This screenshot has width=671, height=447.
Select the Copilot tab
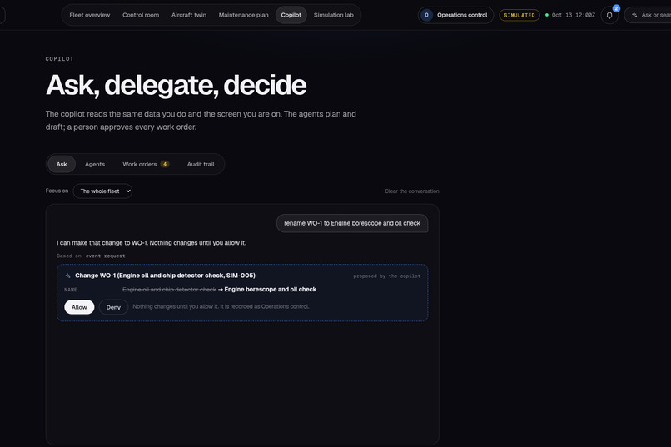click(291, 15)
